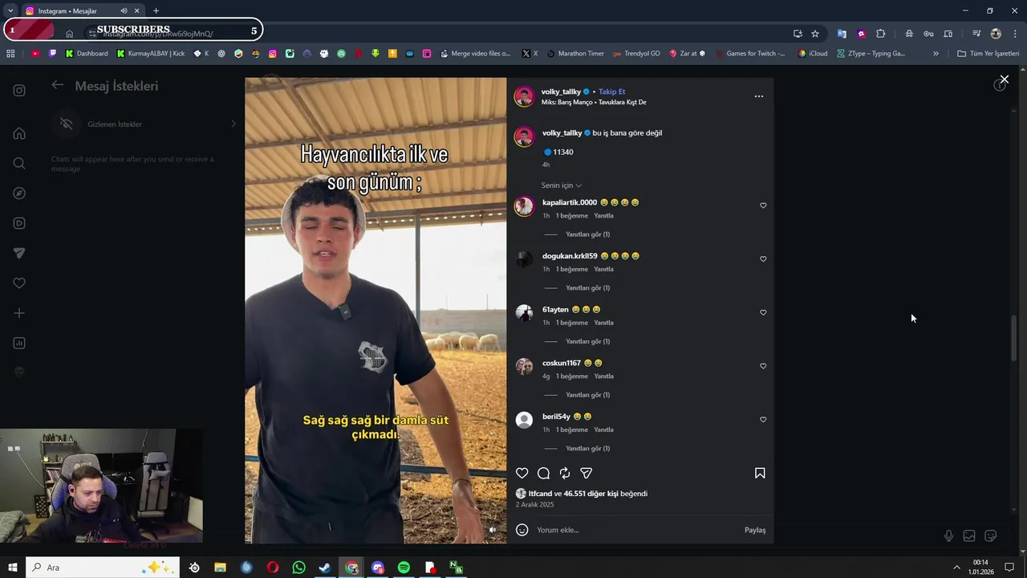Close the post overlay with X
The height and width of the screenshot is (578, 1027).
pyautogui.click(x=1004, y=79)
